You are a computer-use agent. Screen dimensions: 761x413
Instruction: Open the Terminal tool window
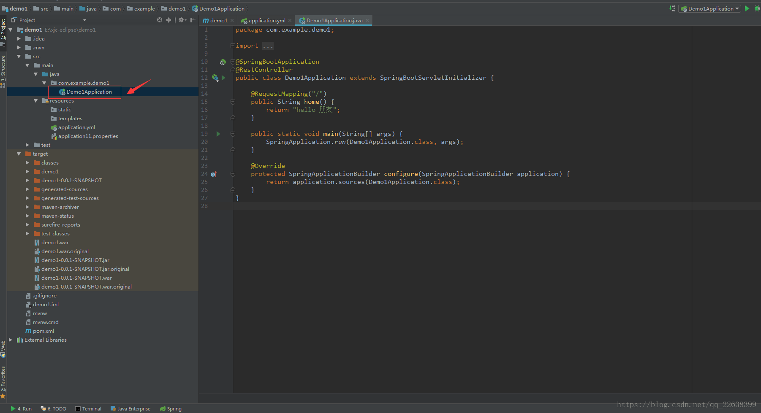coord(88,408)
